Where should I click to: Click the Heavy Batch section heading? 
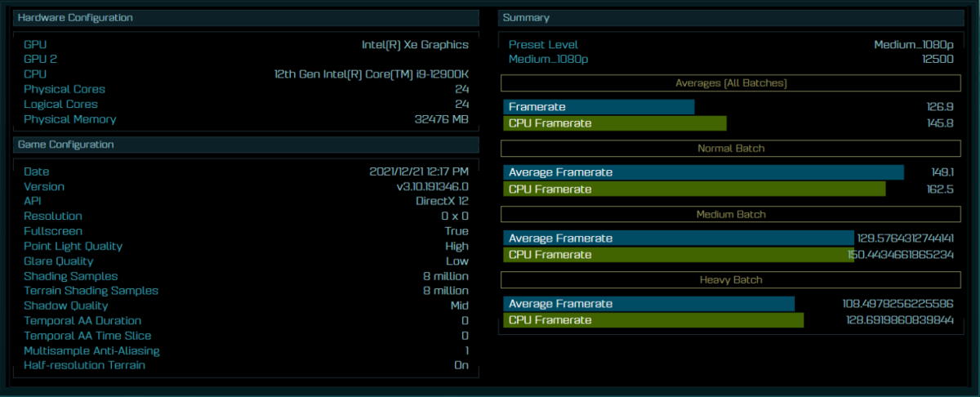tap(730, 279)
